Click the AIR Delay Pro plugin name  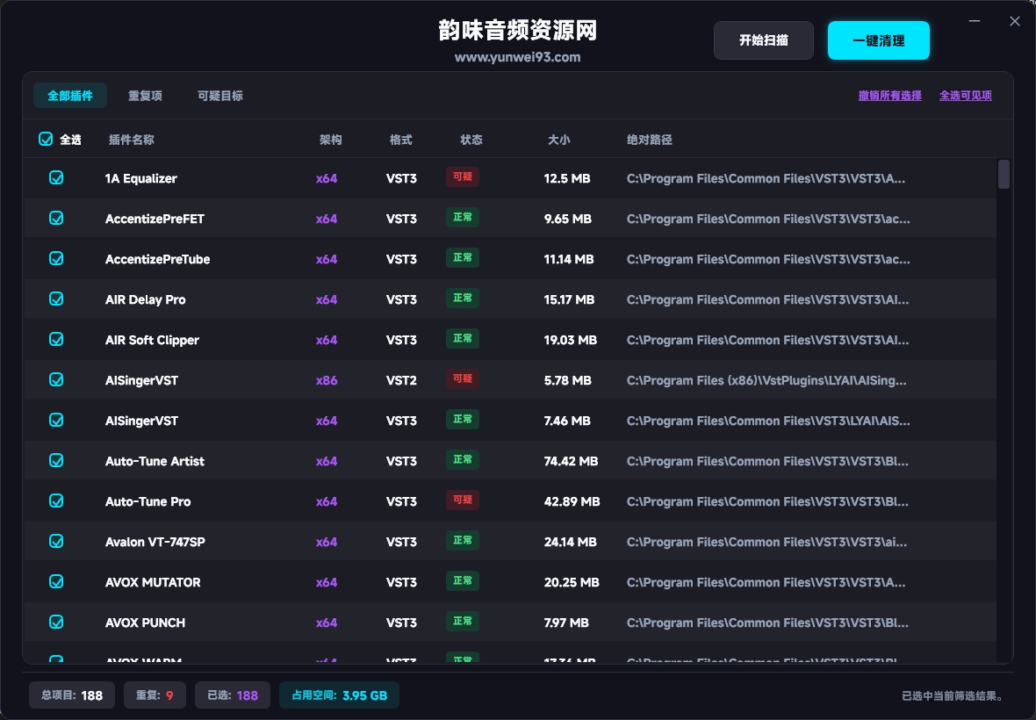click(x=146, y=300)
